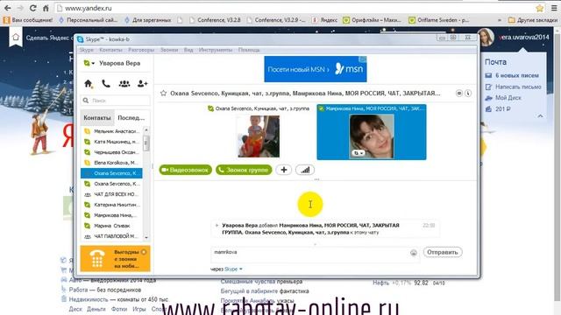Open the emoticon picker in message box

coord(414,253)
